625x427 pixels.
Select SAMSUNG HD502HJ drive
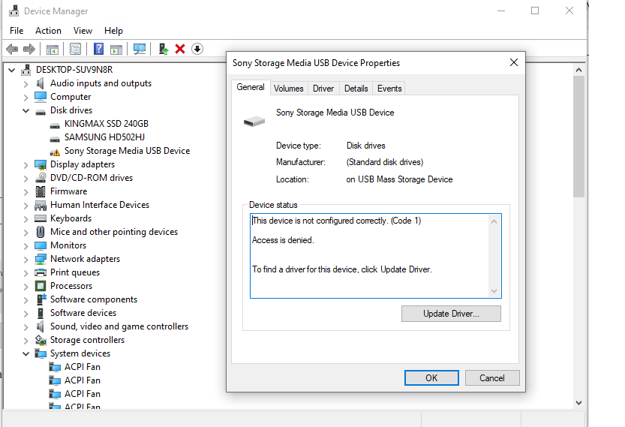click(104, 137)
